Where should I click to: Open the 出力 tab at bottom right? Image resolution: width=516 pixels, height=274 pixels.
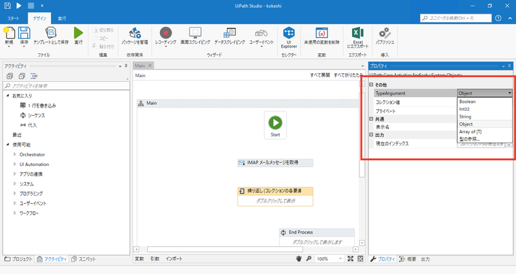pyautogui.click(x=425, y=259)
